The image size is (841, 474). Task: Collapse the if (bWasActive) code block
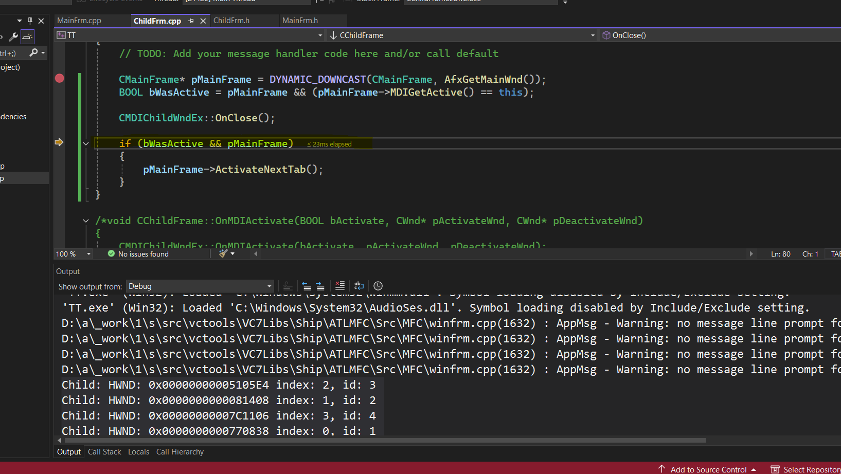pos(86,143)
